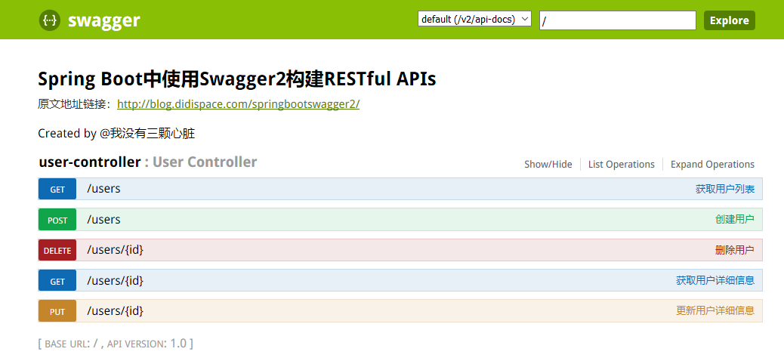Click the 获取用户详细信息 summary
Image resolution: width=784 pixels, height=364 pixels.
(x=715, y=280)
